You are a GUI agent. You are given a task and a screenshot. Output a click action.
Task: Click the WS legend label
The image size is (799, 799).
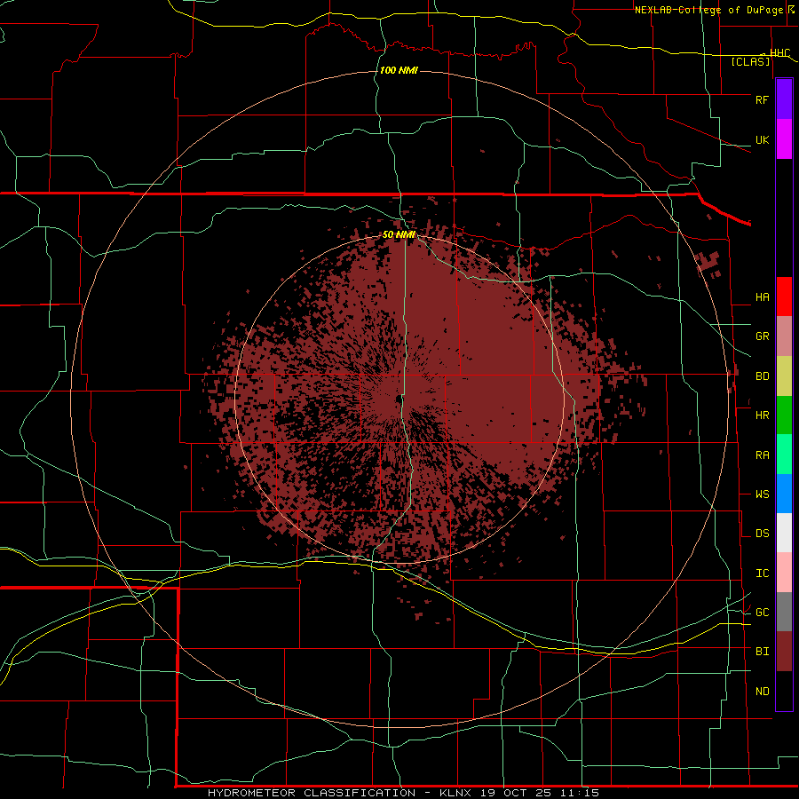tap(762, 494)
